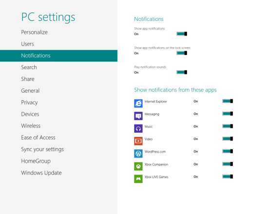Click the Internet Explorer app icon
Image resolution: width=268 pixels, height=214 pixels.
point(138,104)
